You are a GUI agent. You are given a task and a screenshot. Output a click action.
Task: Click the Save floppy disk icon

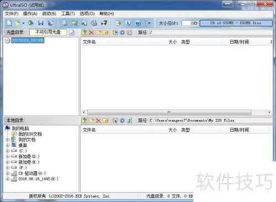pyautogui.click(x=41, y=23)
